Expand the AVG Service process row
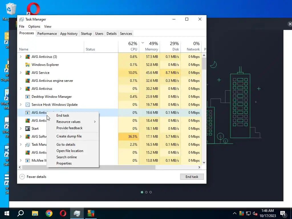 pos(21,73)
